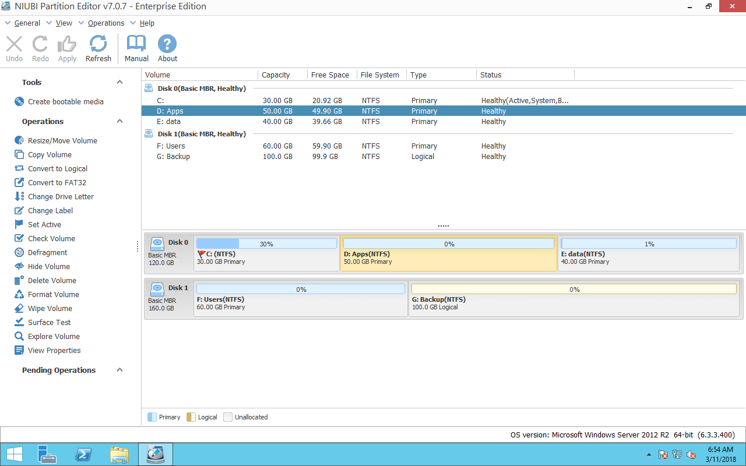Sort by the Type column header
The image size is (746, 466).
pyautogui.click(x=441, y=75)
